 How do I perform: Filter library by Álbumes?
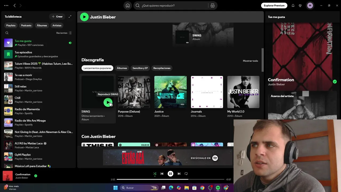(42, 25)
